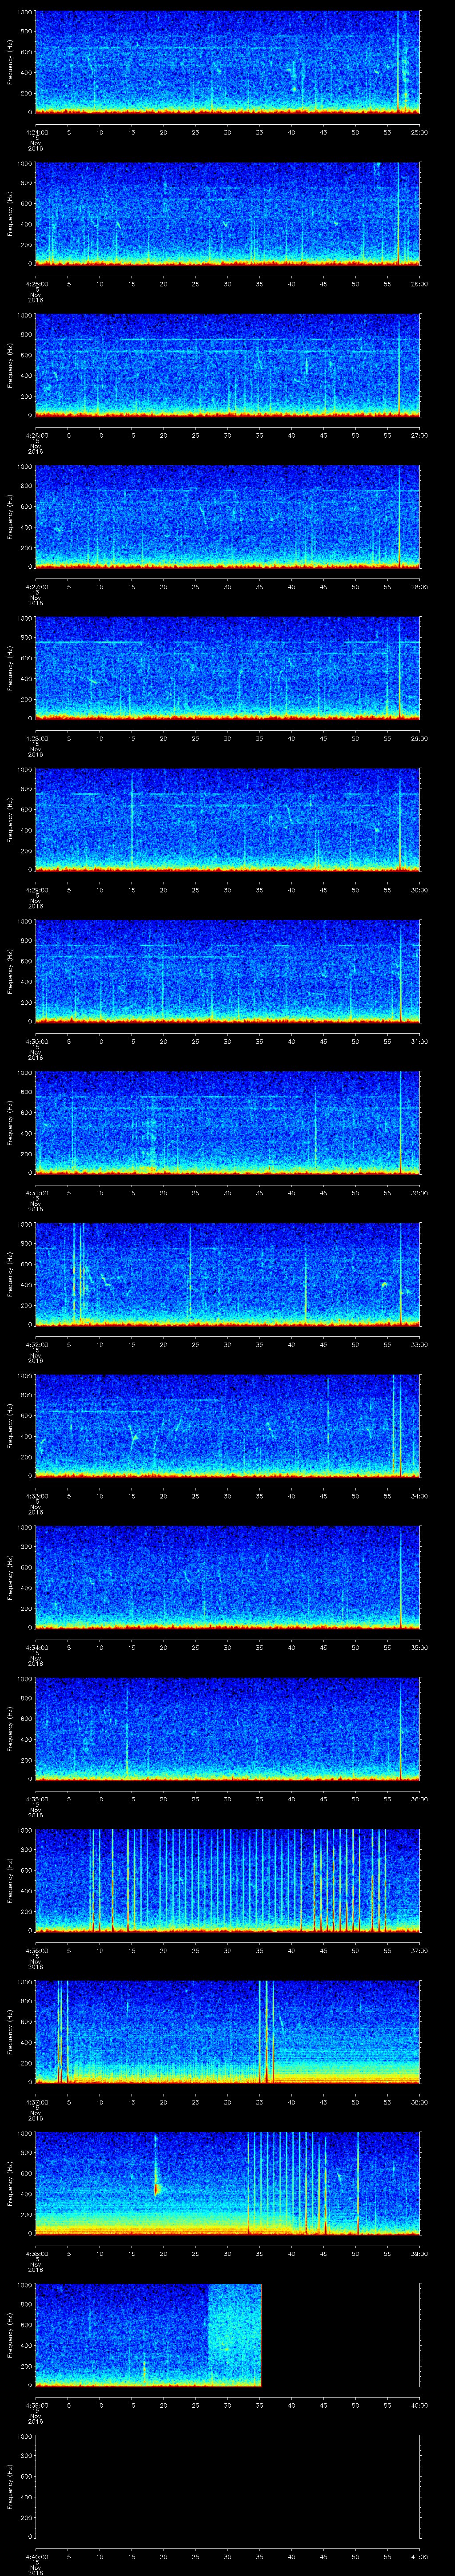The height and width of the screenshot is (2576, 455).
Task: Open the partial 4:39:00 spectrogram panel
Action: click(x=148, y=2335)
